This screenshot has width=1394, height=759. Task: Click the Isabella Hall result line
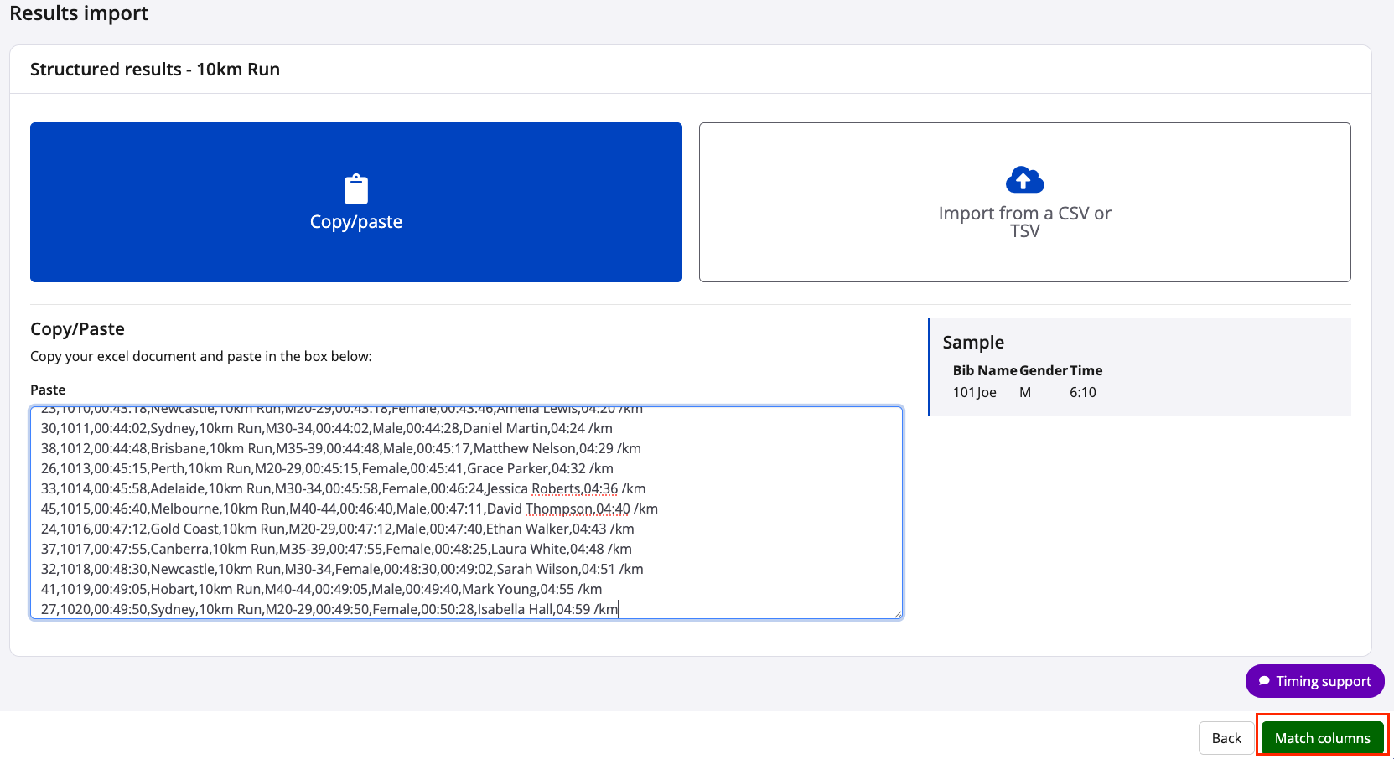tap(329, 609)
